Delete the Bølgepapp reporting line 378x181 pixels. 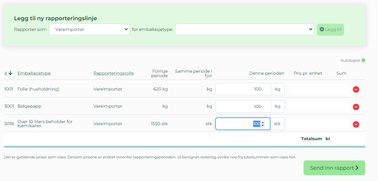coord(356,107)
